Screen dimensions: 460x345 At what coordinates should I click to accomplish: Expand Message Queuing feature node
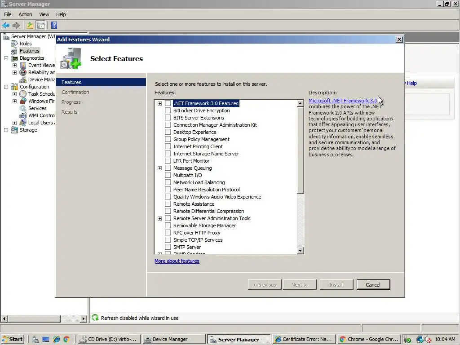159,168
